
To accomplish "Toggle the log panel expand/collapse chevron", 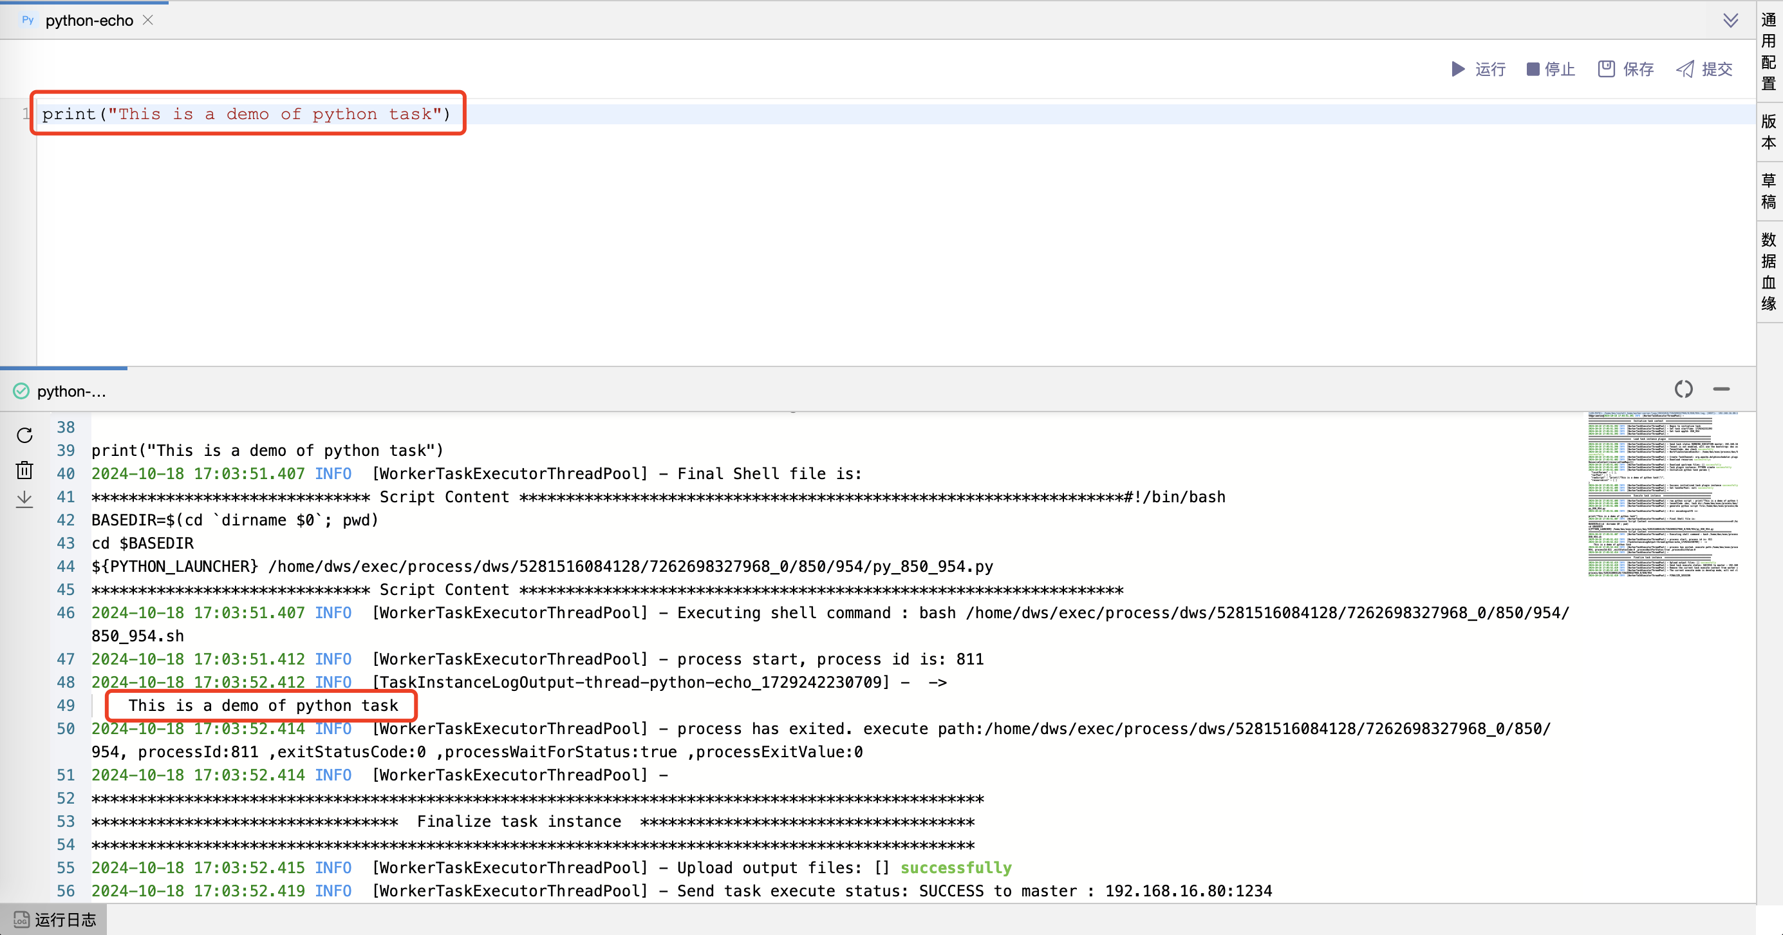I will (x=1722, y=389).
